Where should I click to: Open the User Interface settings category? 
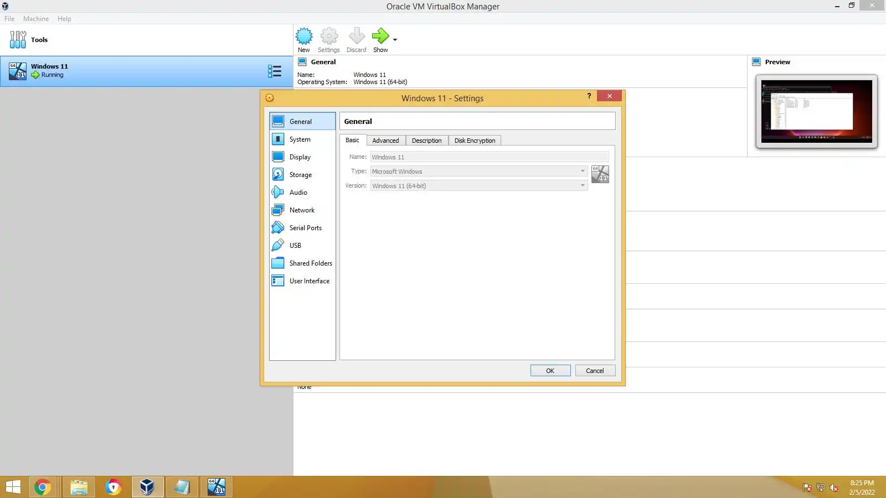[302, 281]
